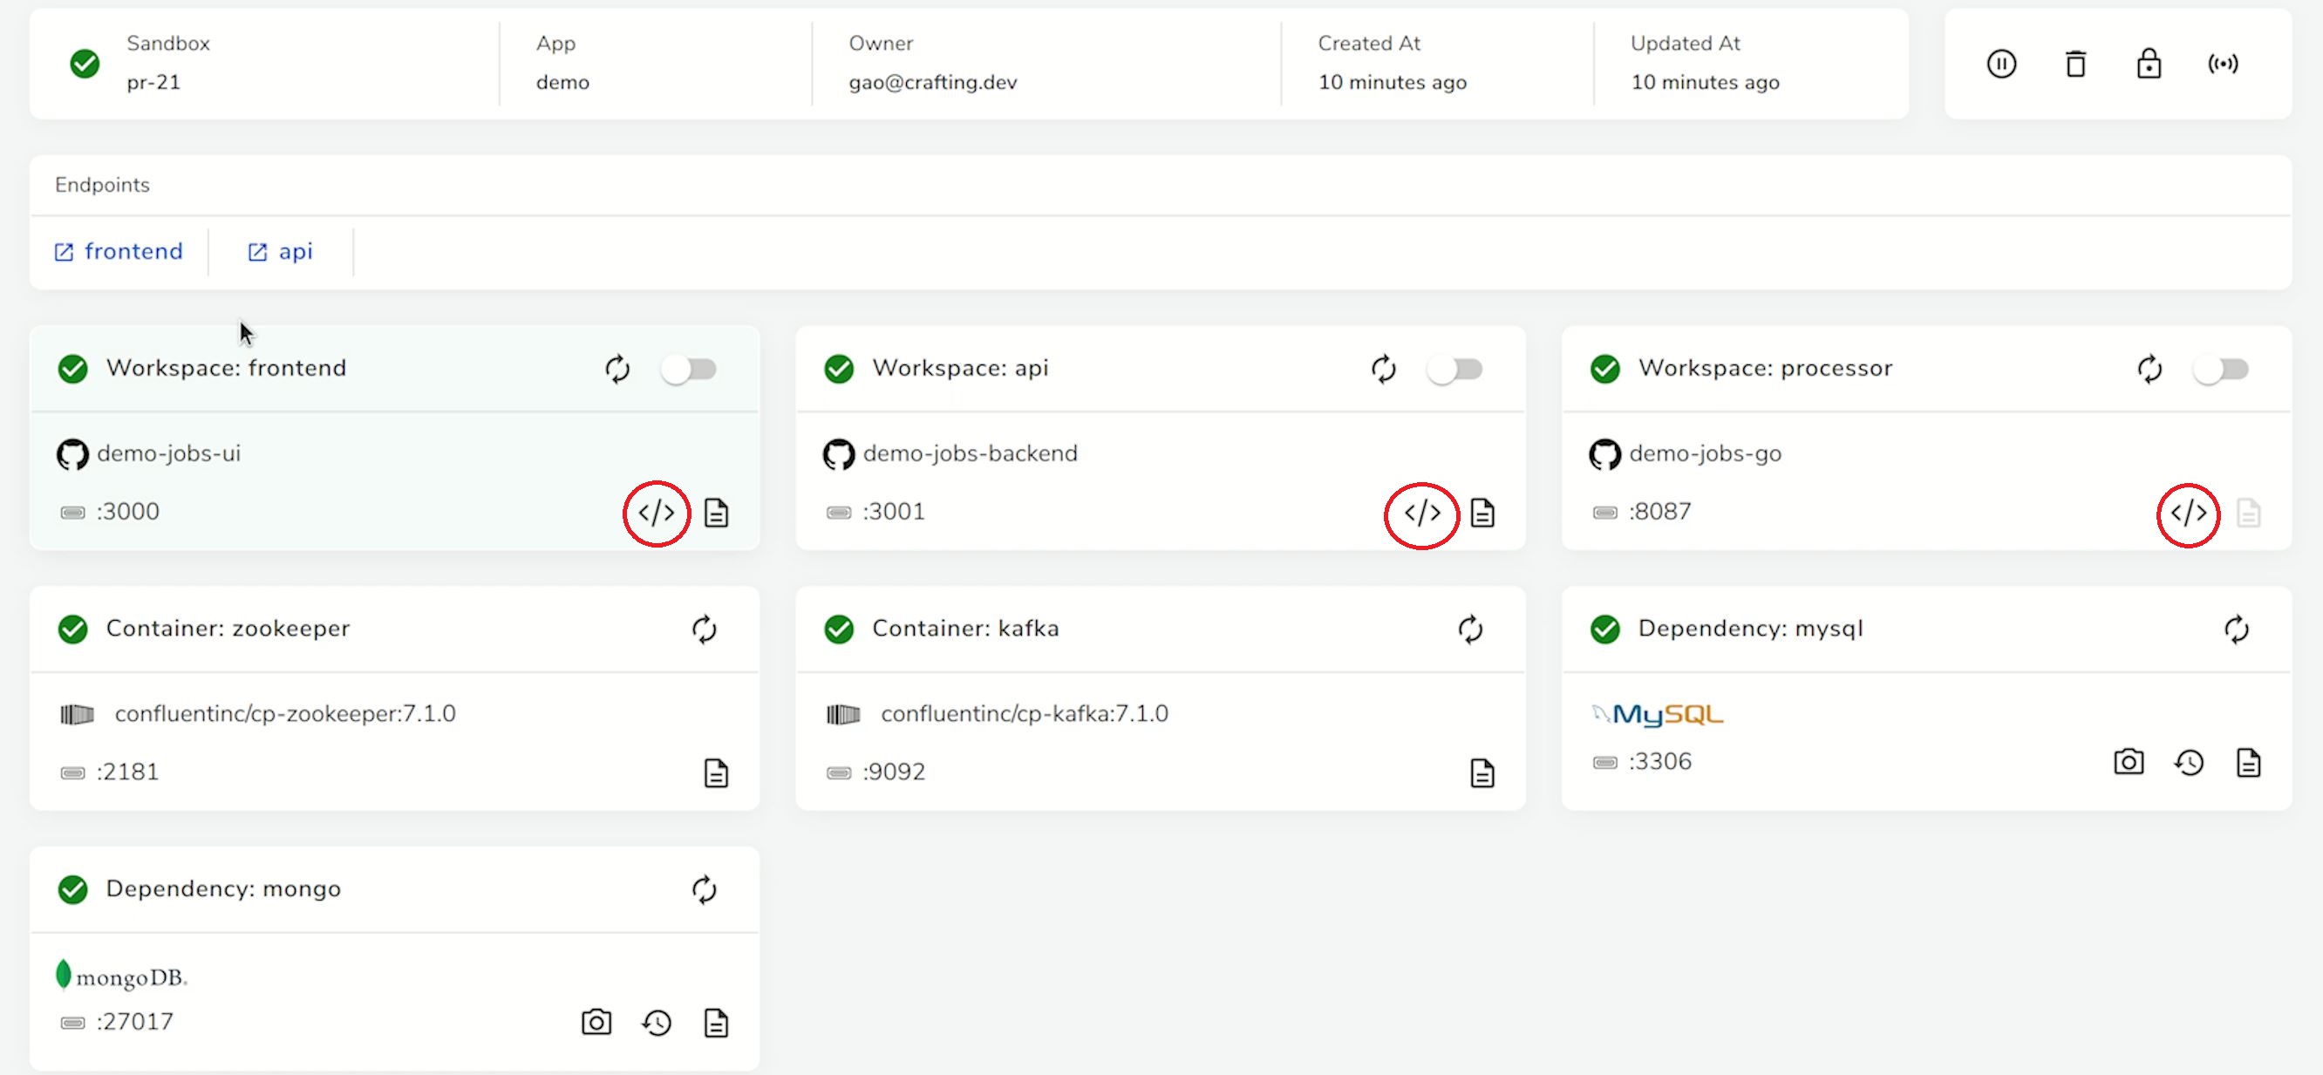The height and width of the screenshot is (1075, 2323).
Task: View logs document for mysql dependency
Action: pyautogui.click(x=2247, y=762)
